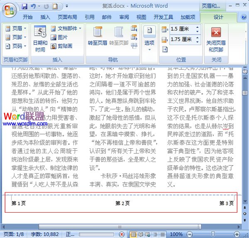Switch to the 视图 tab
The width and height of the screenshot is (249, 238).
[141, 17]
